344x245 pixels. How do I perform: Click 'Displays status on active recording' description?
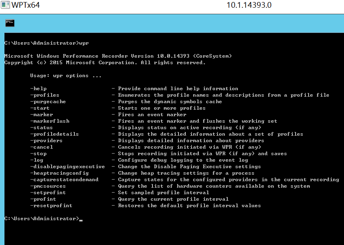(x=189, y=128)
